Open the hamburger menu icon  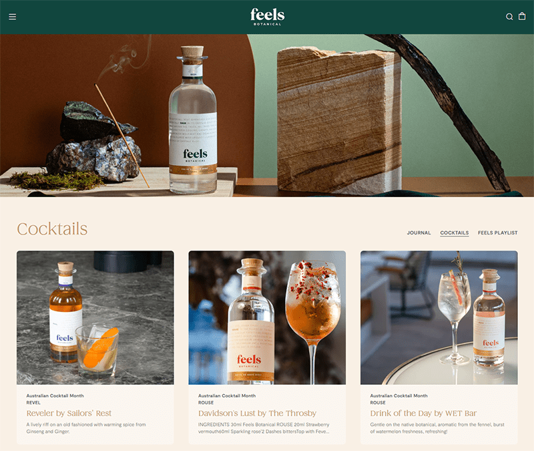tap(12, 17)
